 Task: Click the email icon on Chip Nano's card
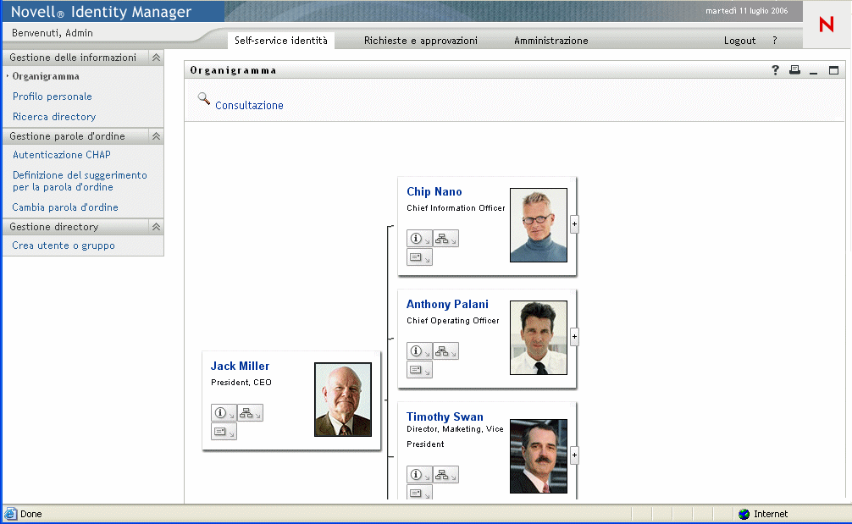click(419, 256)
